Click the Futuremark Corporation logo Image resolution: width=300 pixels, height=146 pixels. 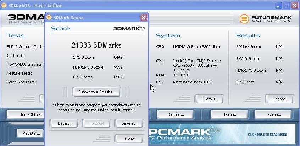click(266, 19)
